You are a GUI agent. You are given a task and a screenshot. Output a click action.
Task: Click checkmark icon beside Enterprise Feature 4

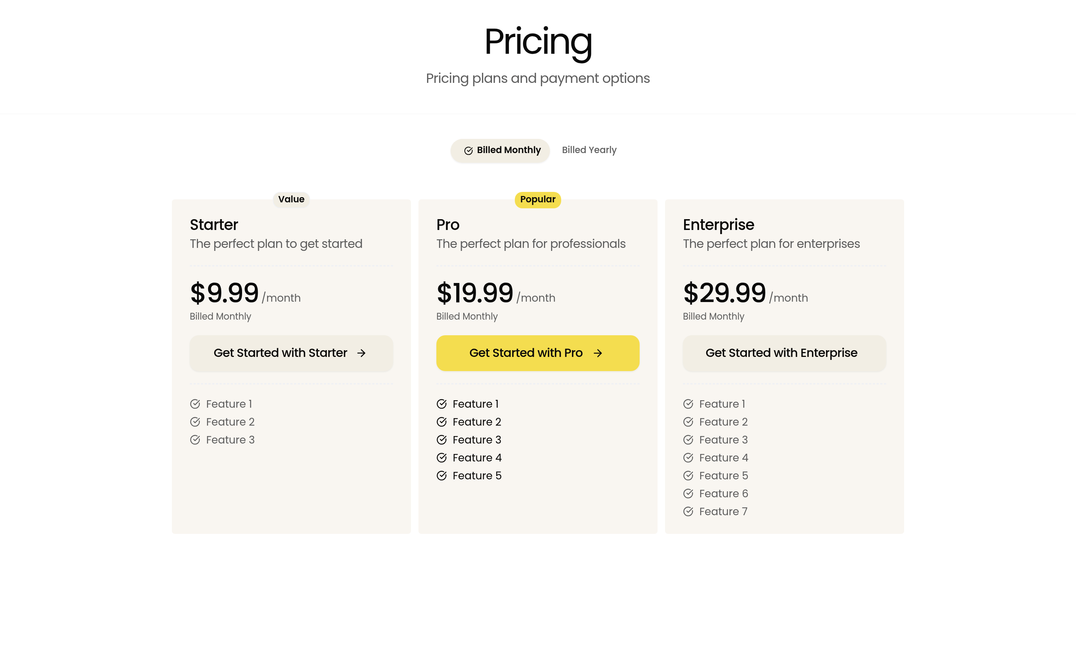pos(688,458)
